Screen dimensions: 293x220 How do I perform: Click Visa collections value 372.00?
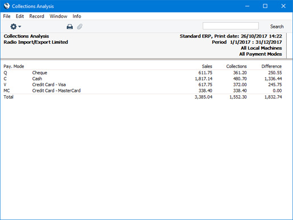240,84
